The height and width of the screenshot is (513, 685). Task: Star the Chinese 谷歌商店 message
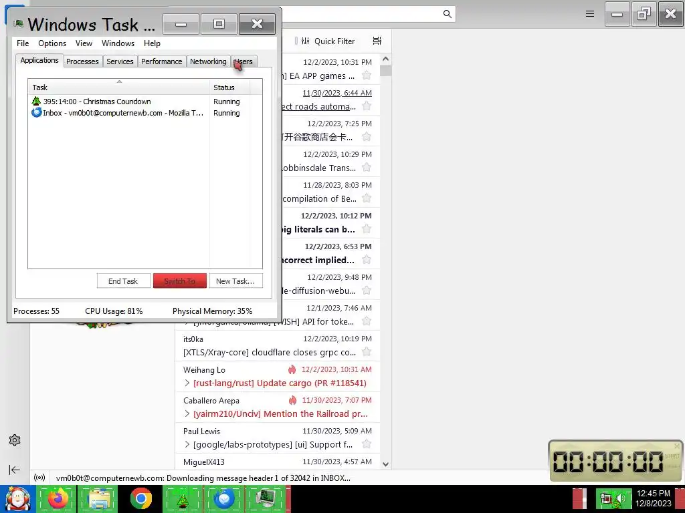tap(367, 137)
